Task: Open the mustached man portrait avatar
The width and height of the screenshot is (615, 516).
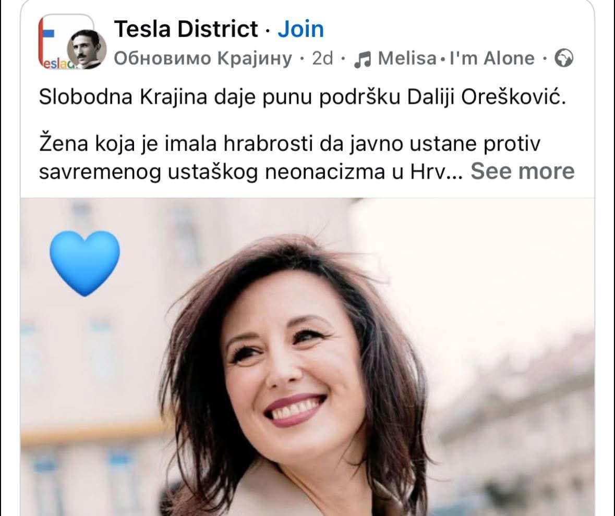Action: click(87, 50)
